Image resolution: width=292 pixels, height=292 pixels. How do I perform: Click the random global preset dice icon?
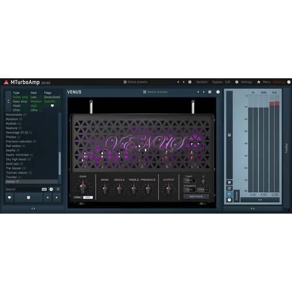pyautogui.click(x=190, y=82)
